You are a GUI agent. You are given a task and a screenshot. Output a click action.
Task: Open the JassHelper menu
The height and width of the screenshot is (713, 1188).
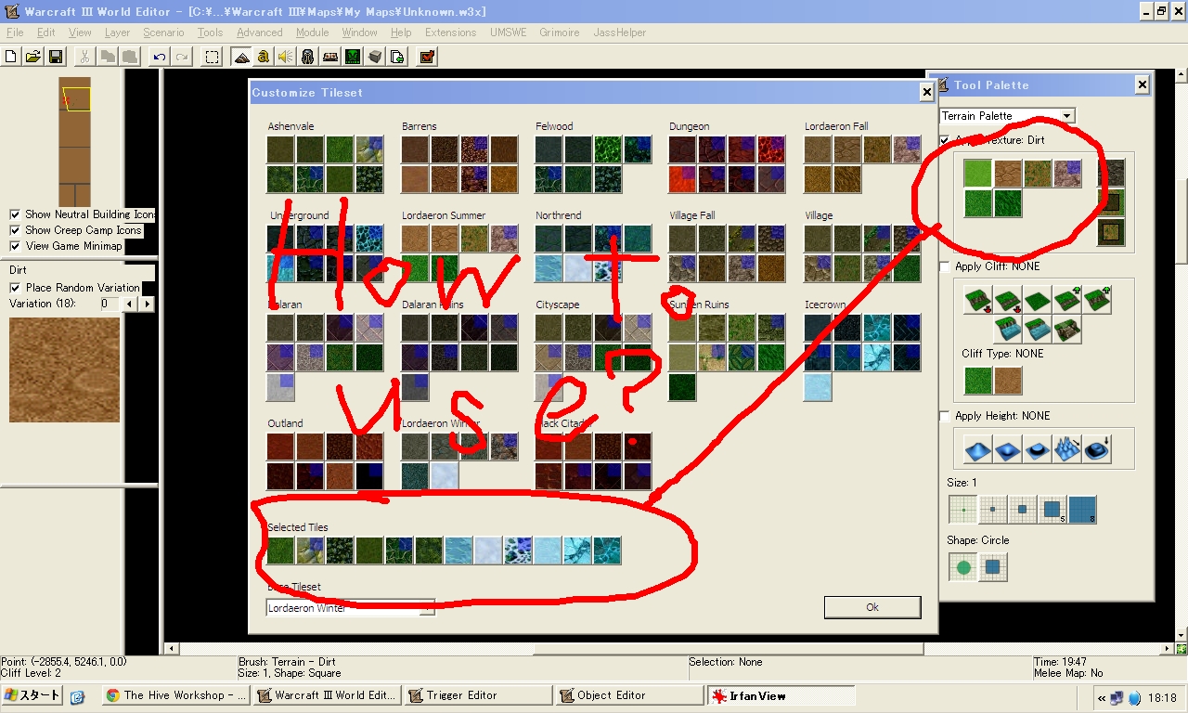620,32
